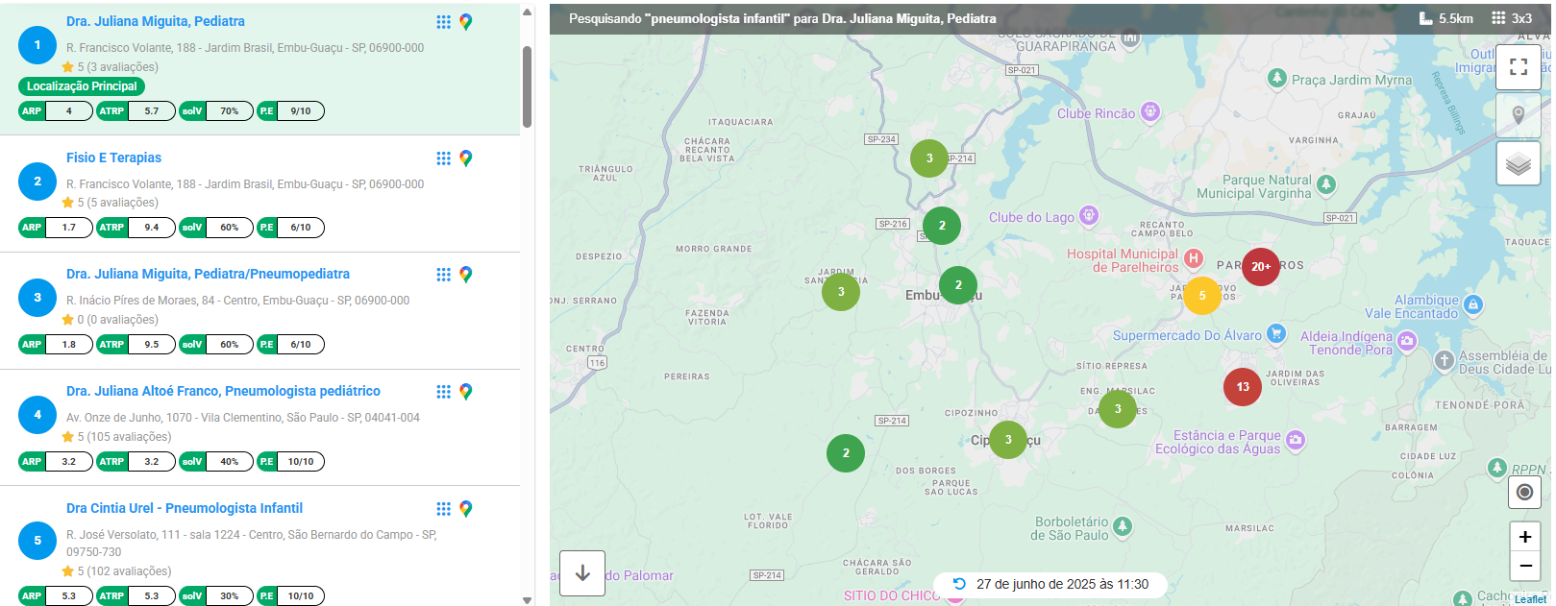Open the scan date 27 de junho selector
1556x606 pixels.
click(1050, 584)
